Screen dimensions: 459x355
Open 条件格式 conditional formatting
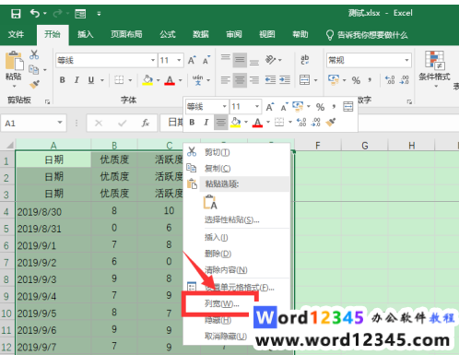[x=434, y=69]
